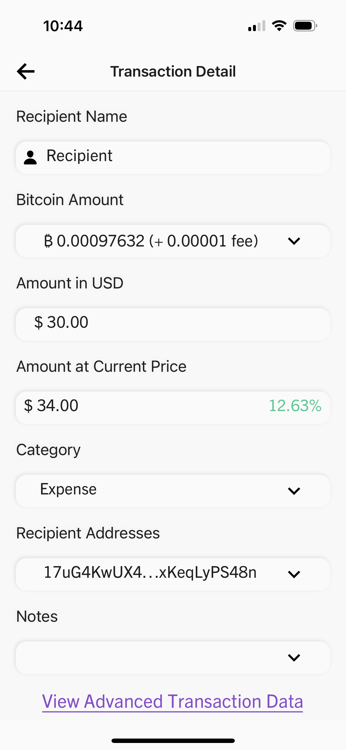
Task: Tap the cellular signal bars icon
Action: click(256, 26)
